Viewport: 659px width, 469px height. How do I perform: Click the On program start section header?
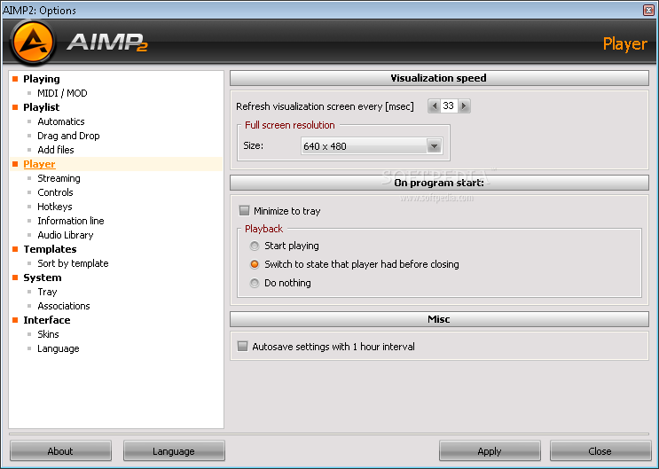point(439,183)
